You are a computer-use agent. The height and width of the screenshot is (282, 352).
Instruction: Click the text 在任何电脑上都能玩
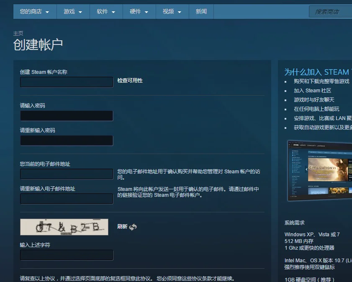click(316, 109)
